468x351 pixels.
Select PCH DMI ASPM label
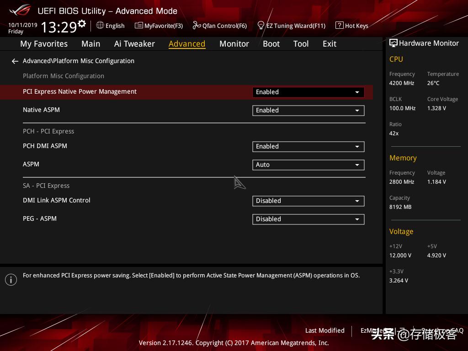(x=45, y=146)
